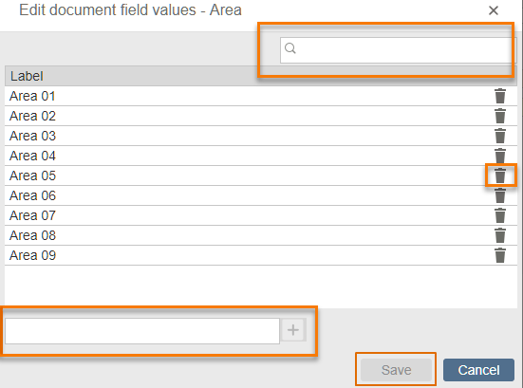Select the Area 01 row label
Viewport: 523px width, 388px height.
tap(32, 96)
